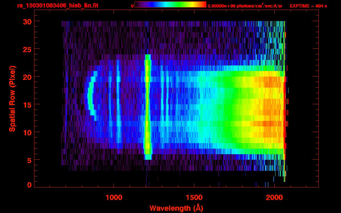Click the curved arc feature near 850 Å
This screenshot has width=341, height=213.
(x=92, y=96)
